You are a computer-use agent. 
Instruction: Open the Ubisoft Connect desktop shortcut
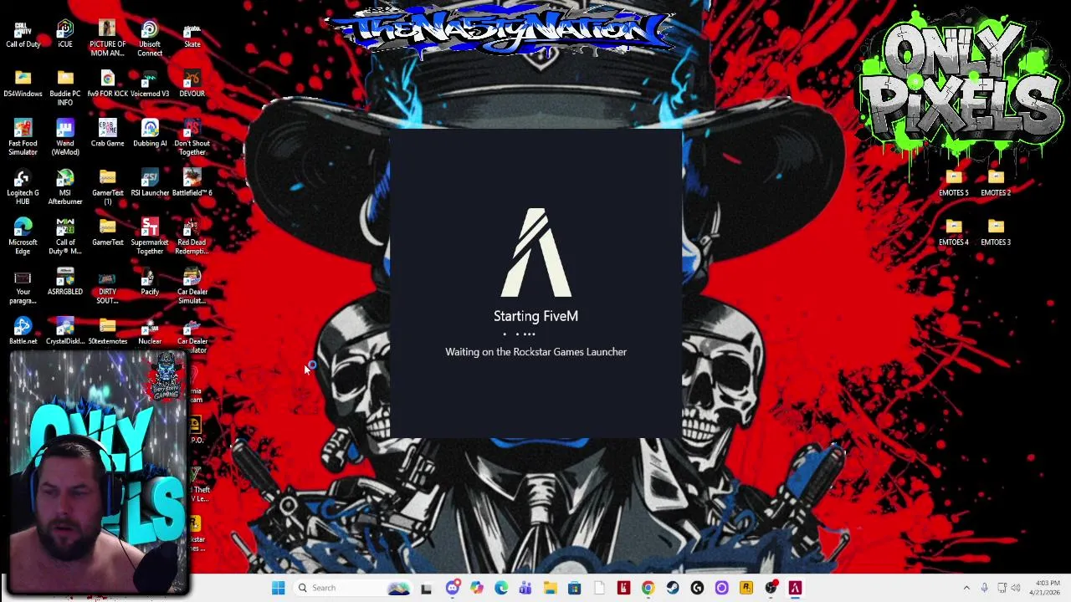coord(150,38)
